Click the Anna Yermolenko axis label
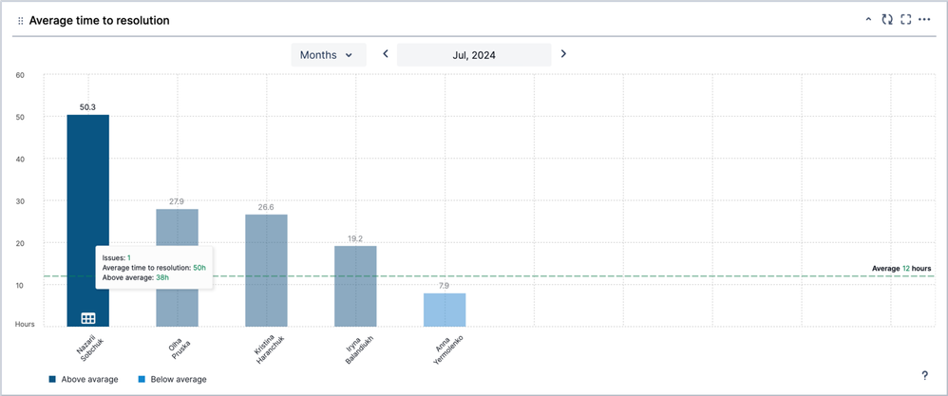 point(446,349)
